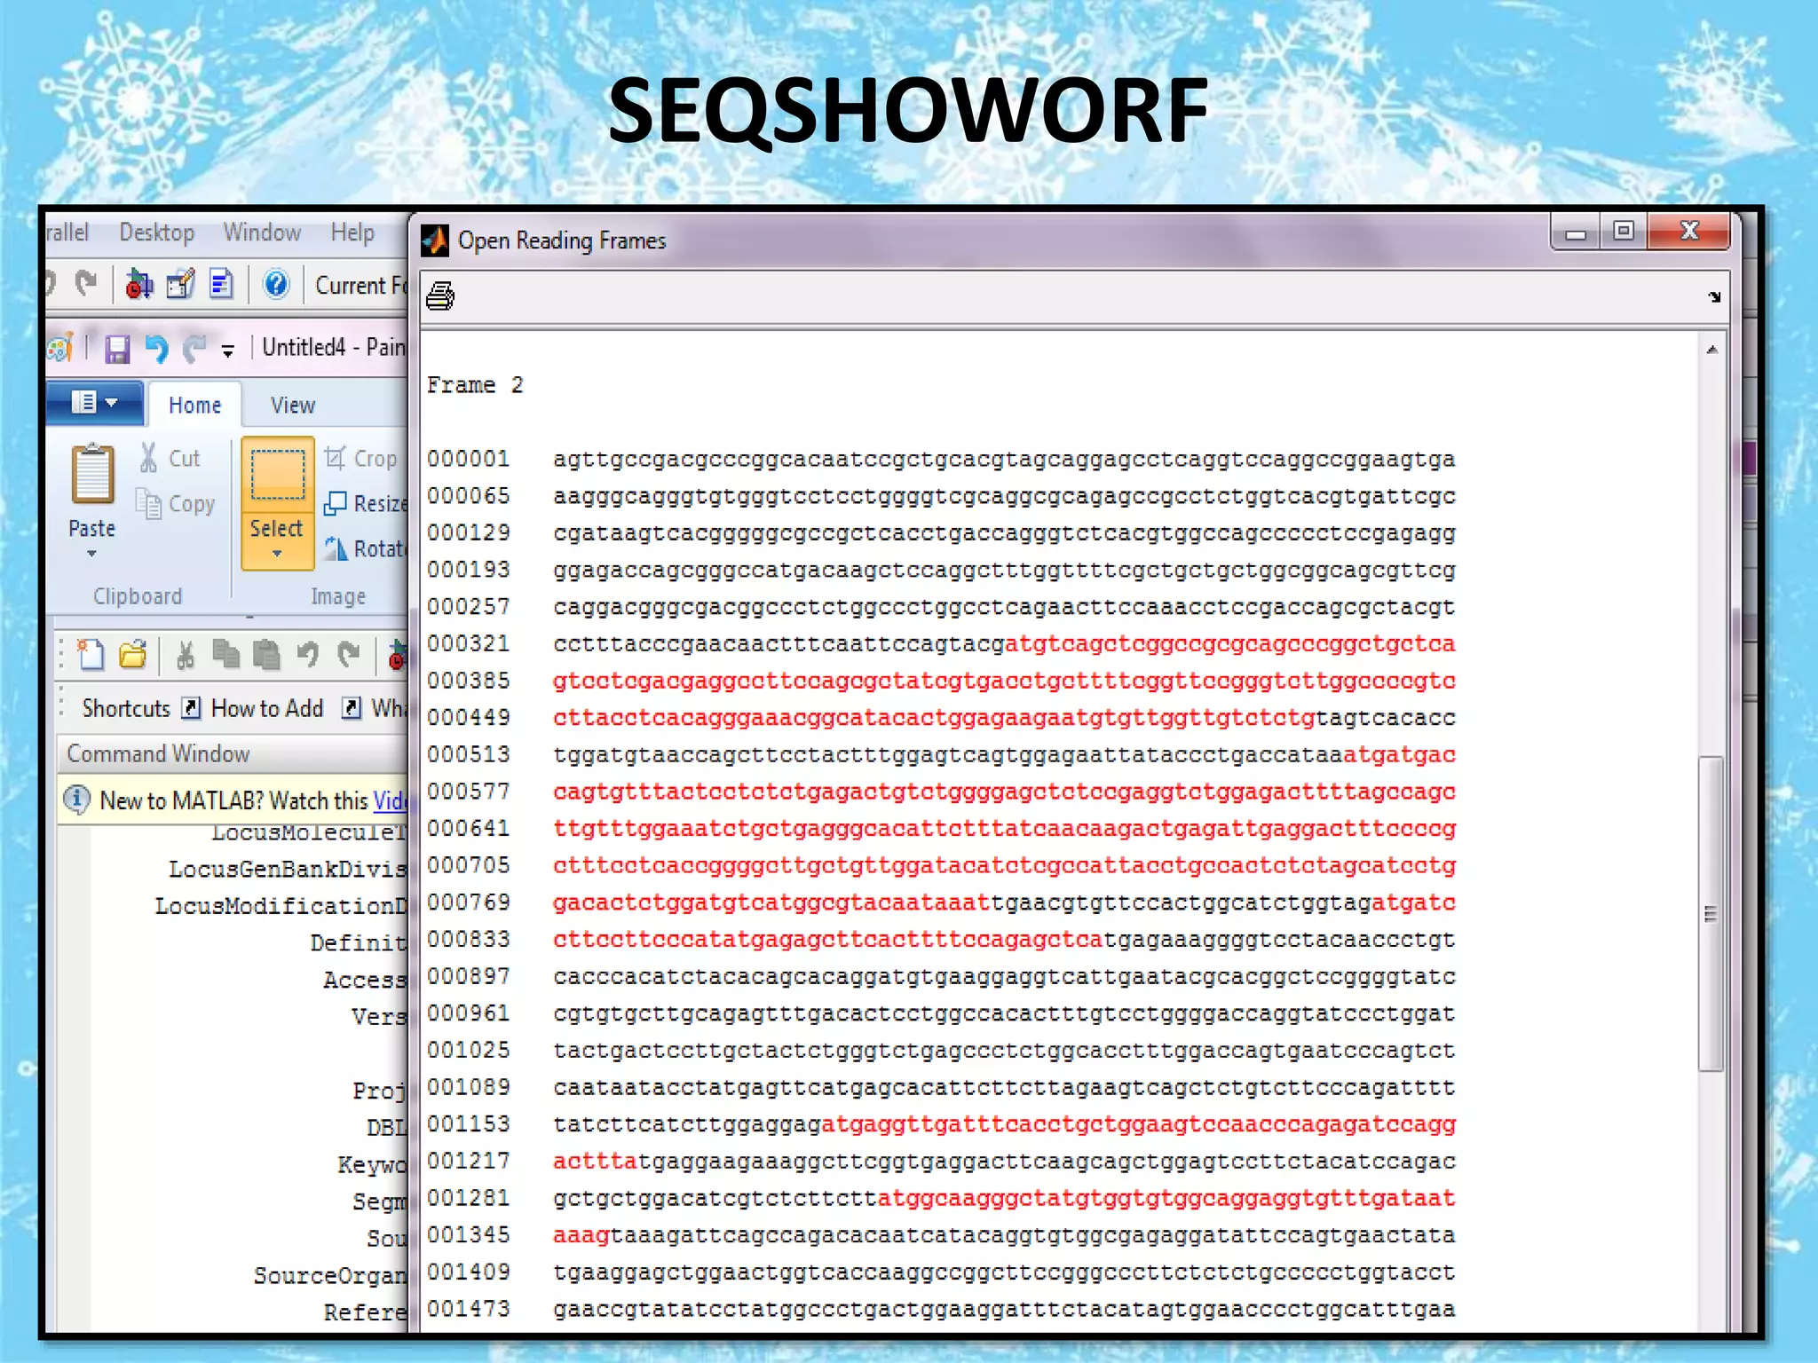Open the Profiler icon in MATLAB toolbar
The image size is (1818, 1363).
click(x=221, y=285)
